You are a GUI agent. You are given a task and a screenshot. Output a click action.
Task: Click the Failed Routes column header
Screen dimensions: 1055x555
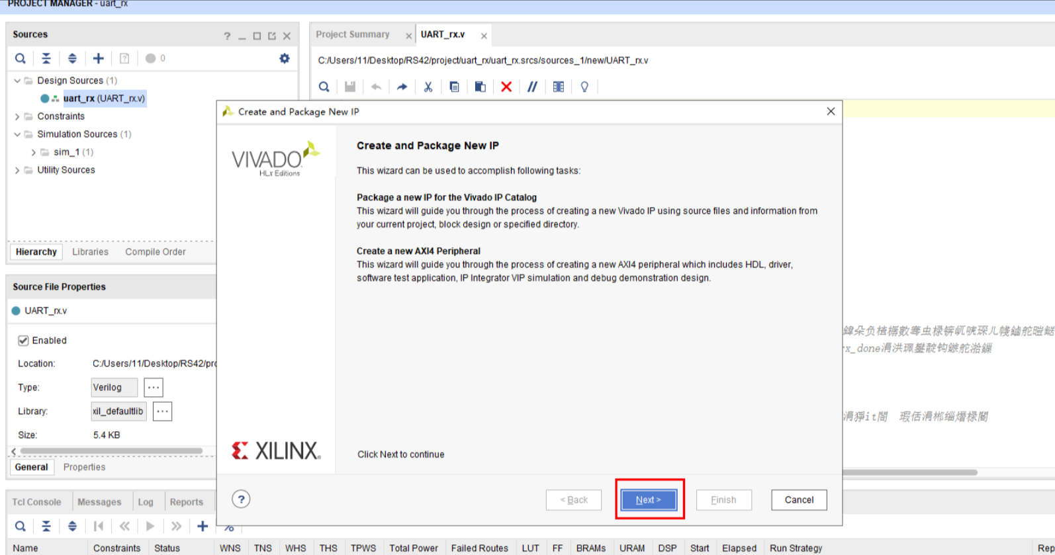480,548
